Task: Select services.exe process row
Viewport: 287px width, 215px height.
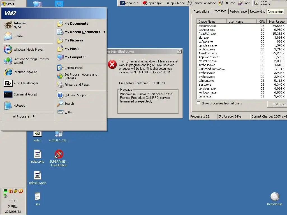Action: [242, 88]
